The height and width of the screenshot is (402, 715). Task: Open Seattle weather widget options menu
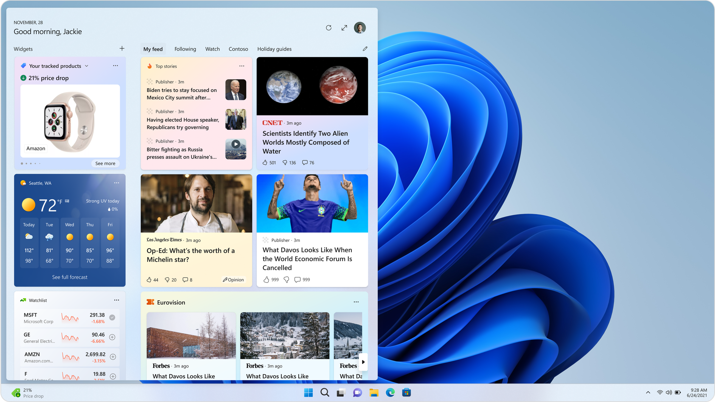pos(116,183)
